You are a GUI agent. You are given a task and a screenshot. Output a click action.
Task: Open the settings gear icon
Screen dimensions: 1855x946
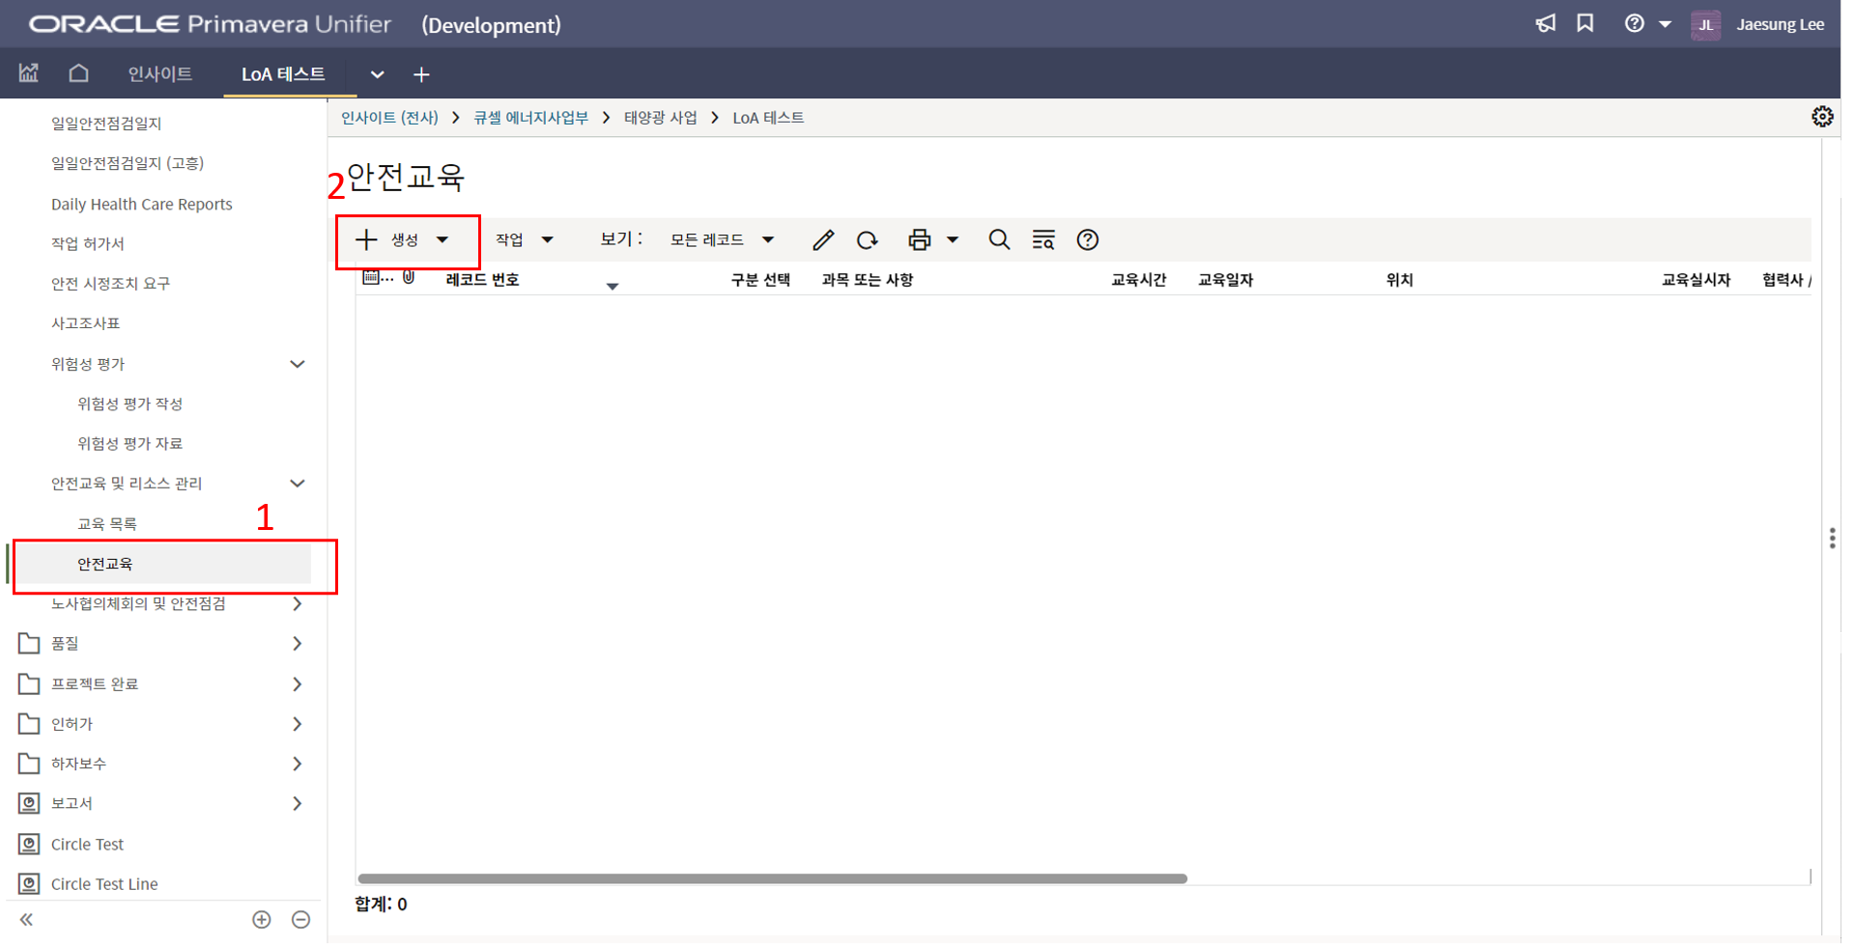1822,117
